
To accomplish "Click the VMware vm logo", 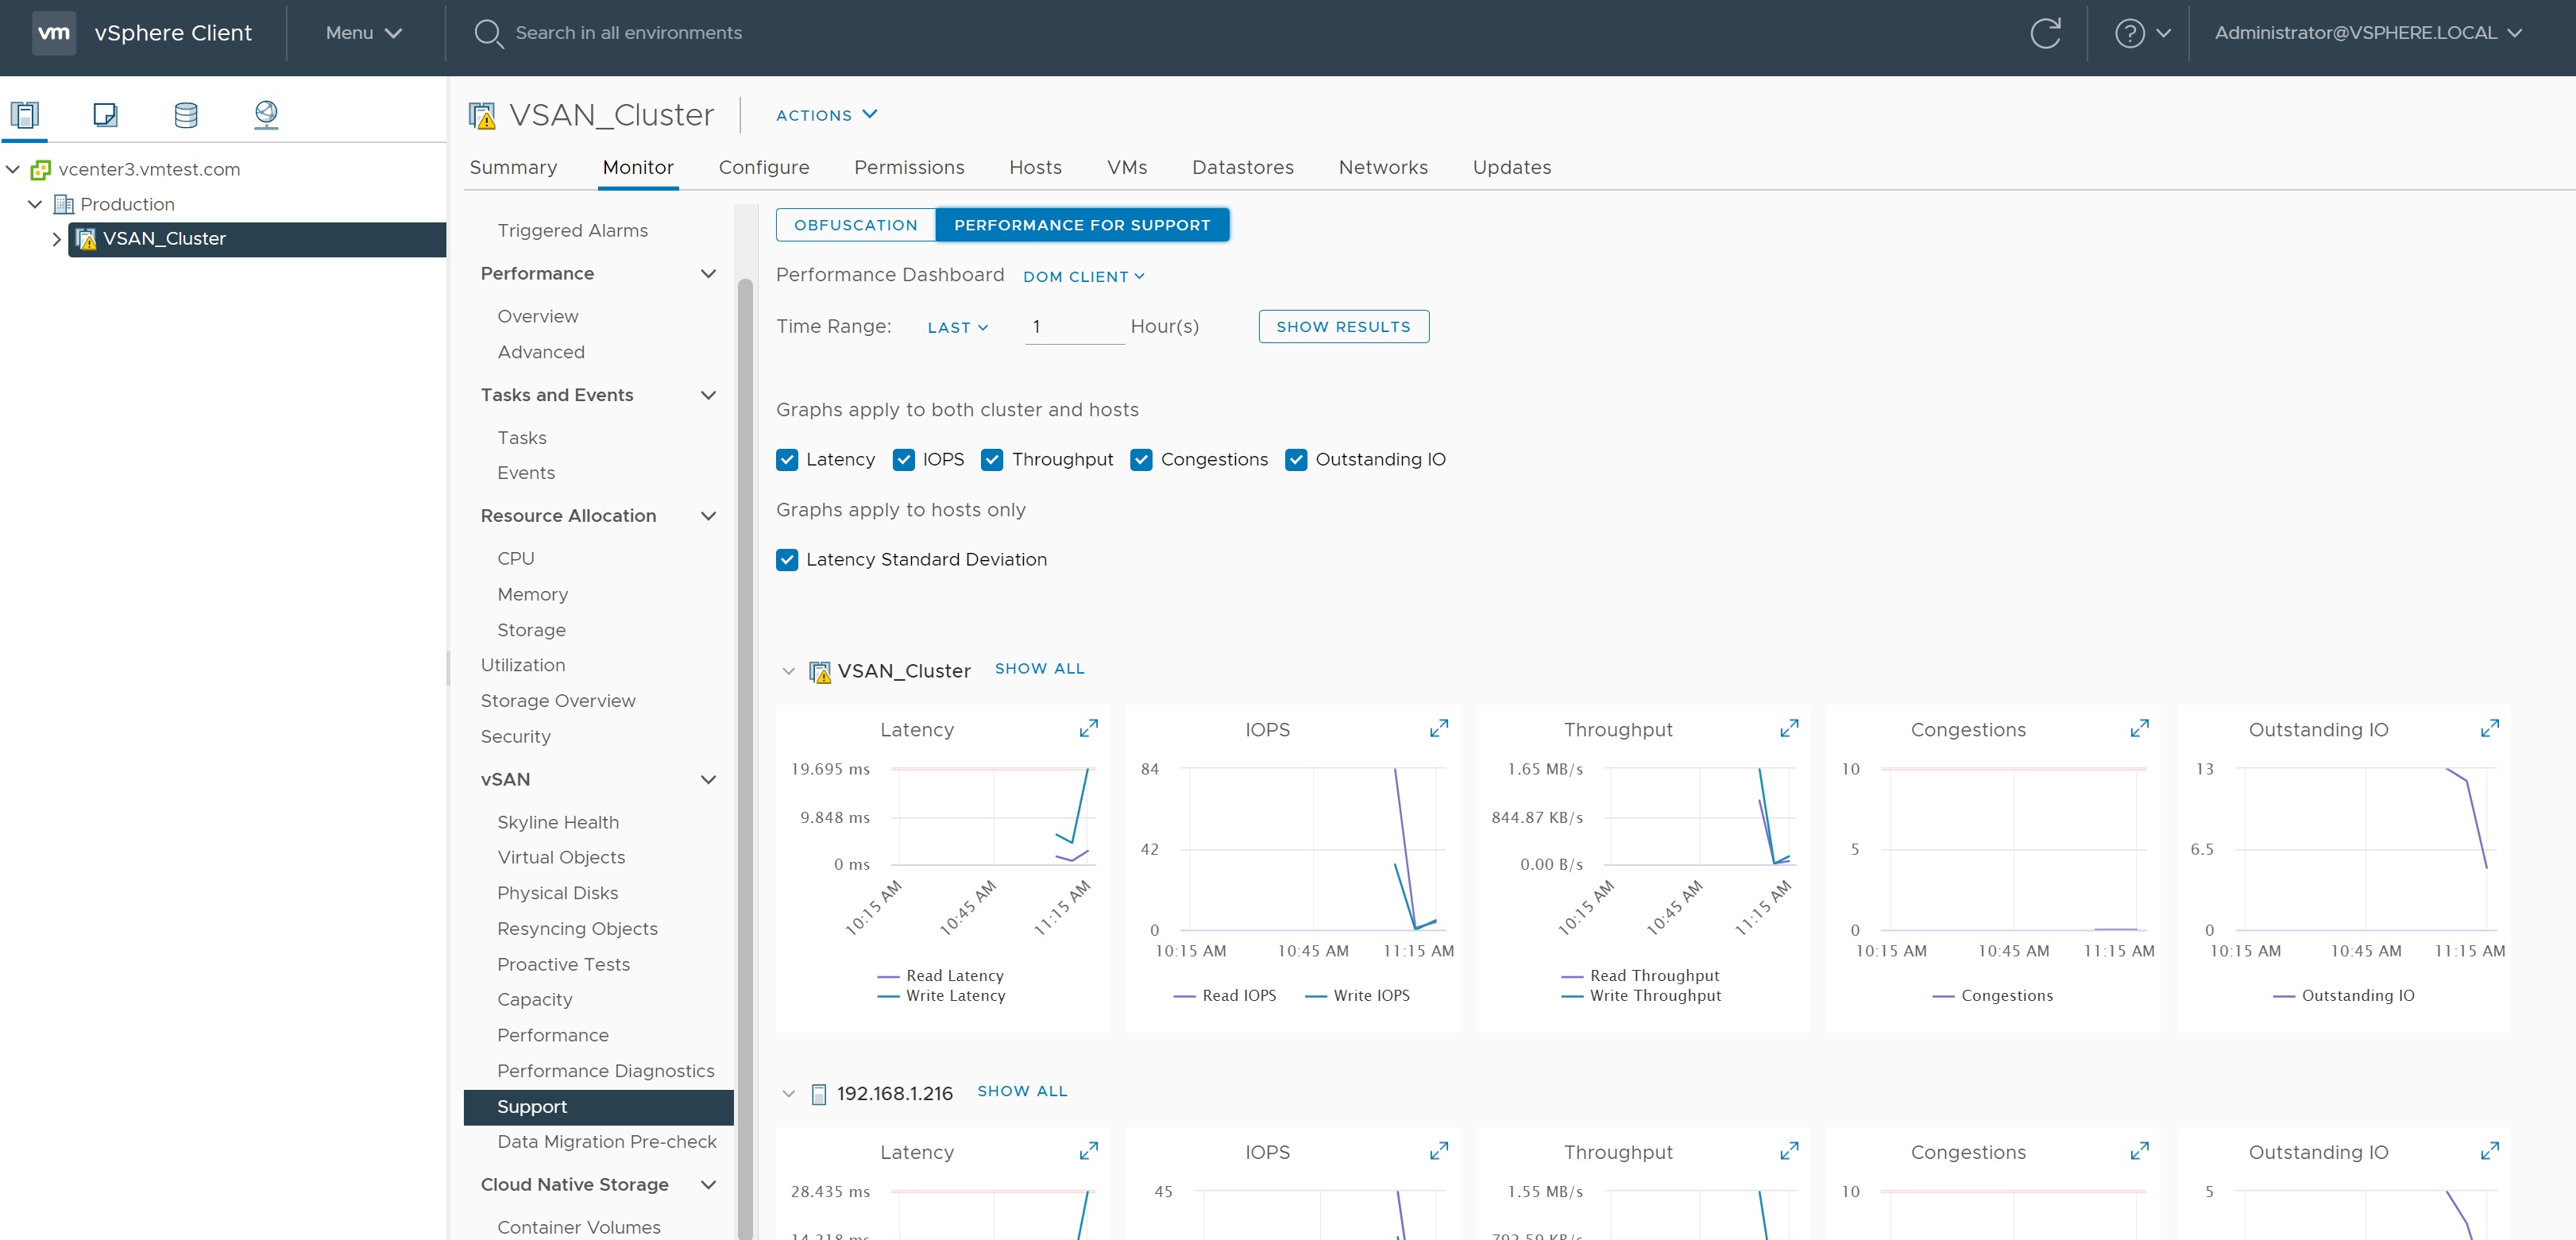I will [x=54, y=33].
